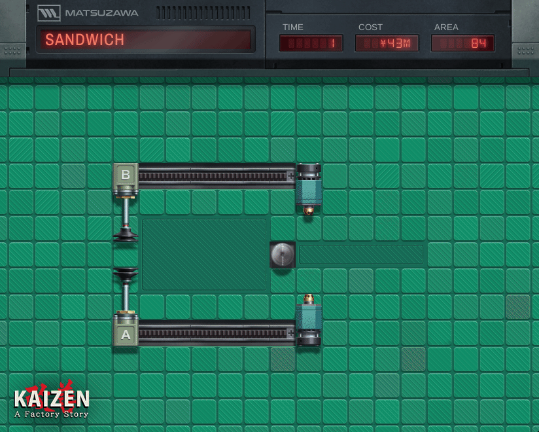Select the round silver button part
This screenshot has width=539, height=432.
(x=282, y=255)
